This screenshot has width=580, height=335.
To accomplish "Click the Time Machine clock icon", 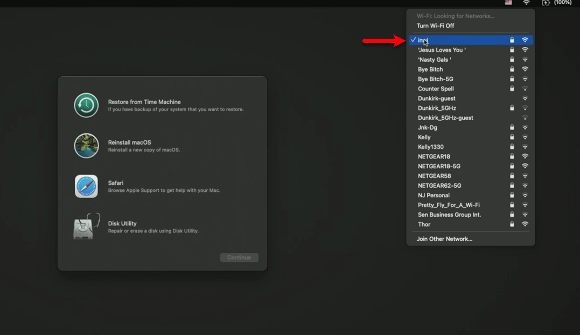I will click(x=86, y=105).
